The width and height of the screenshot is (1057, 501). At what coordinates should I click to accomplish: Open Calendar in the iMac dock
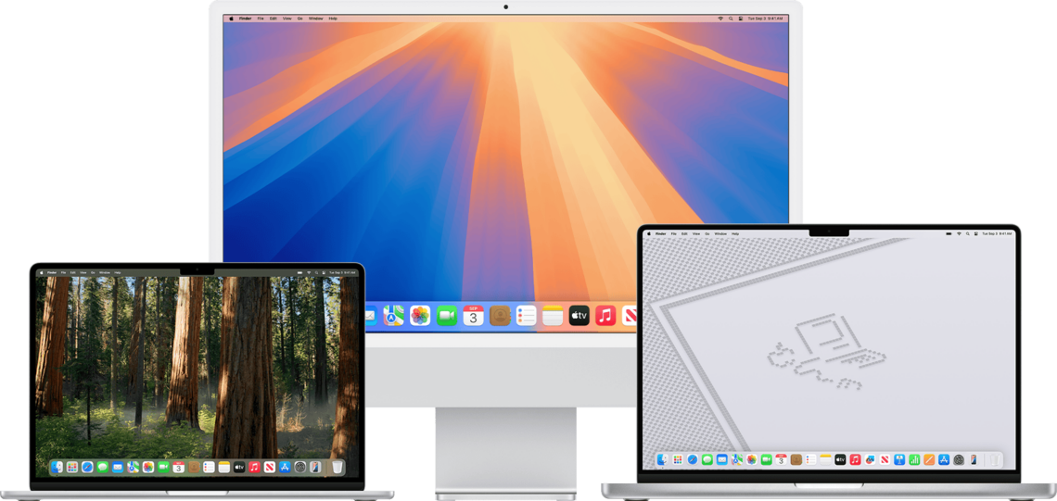tap(474, 316)
